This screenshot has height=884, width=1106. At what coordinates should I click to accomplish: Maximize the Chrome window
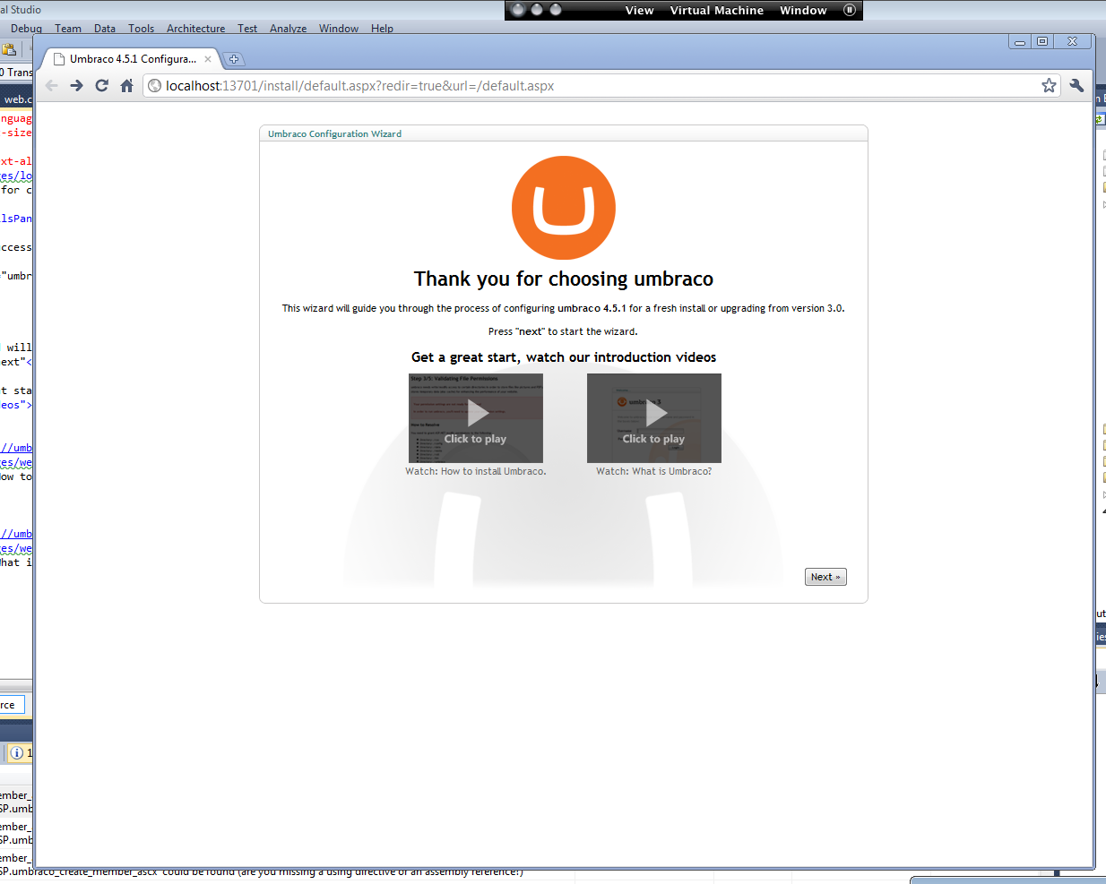pos(1041,41)
